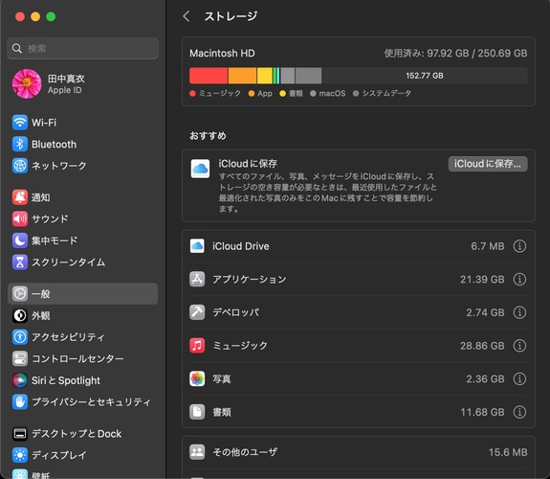Click the 一般 gear icon
This screenshot has width=550, height=479.
click(20, 294)
